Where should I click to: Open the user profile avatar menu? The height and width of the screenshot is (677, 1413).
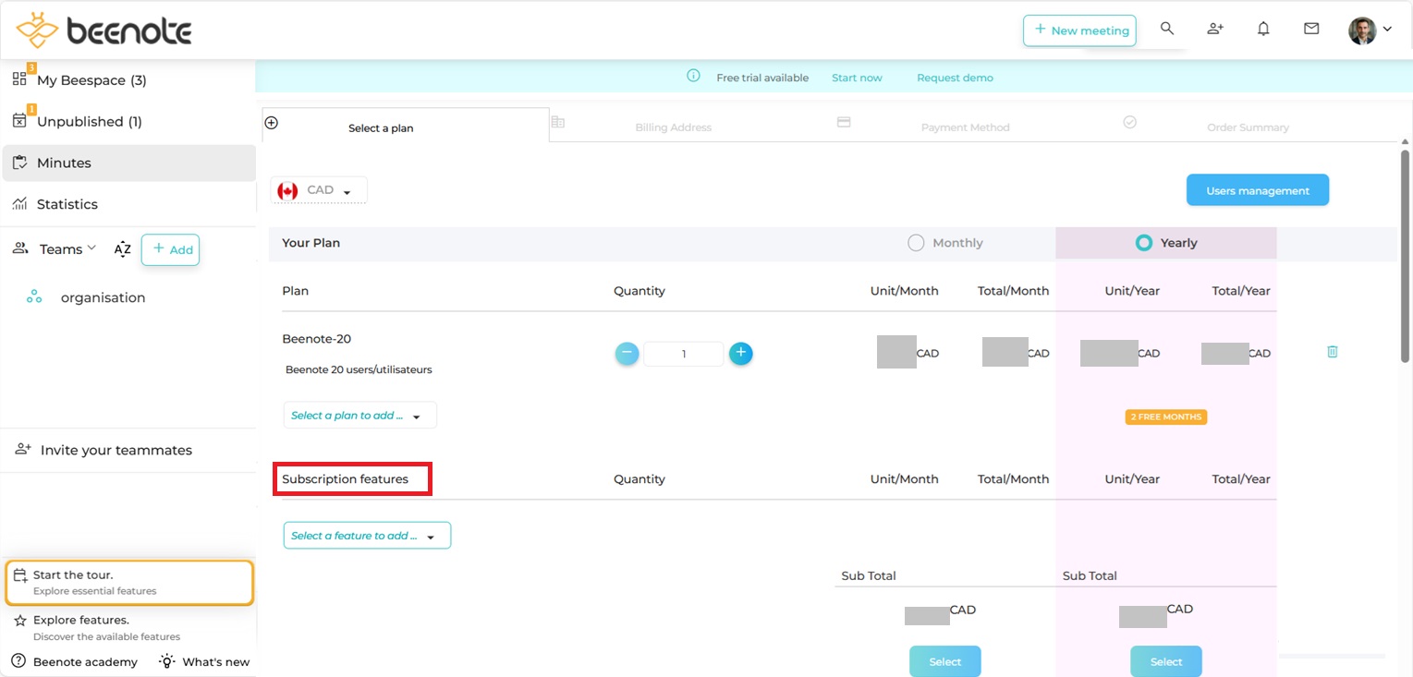click(1369, 30)
